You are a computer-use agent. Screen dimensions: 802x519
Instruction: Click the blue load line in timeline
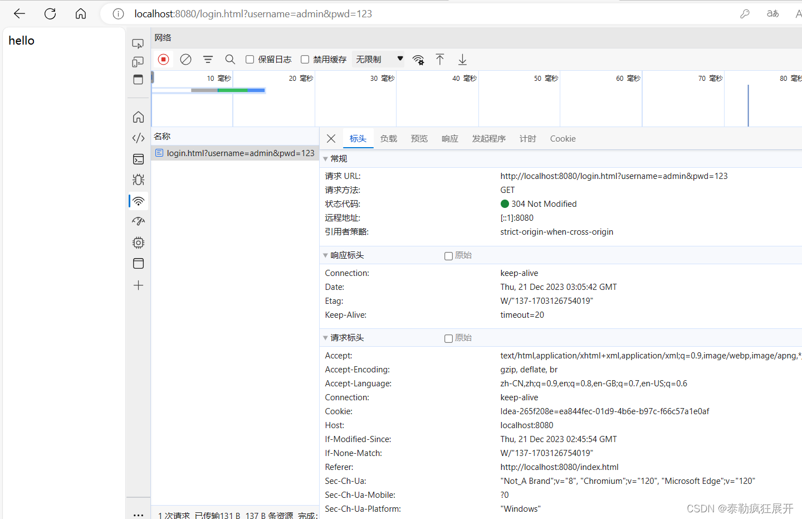pyautogui.click(x=748, y=105)
